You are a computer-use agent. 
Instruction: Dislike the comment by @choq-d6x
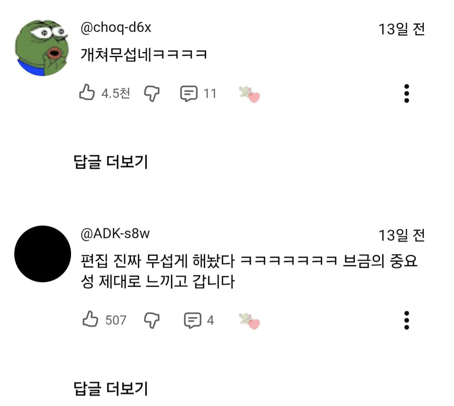[152, 93]
